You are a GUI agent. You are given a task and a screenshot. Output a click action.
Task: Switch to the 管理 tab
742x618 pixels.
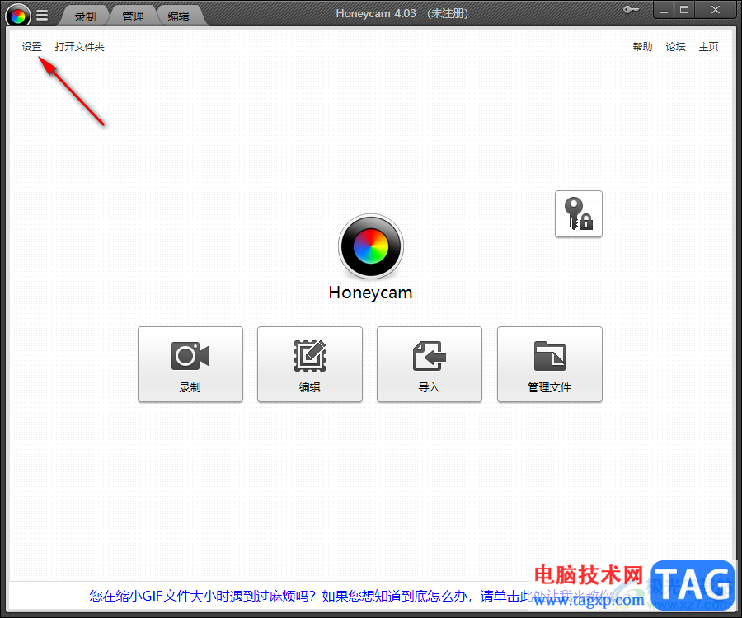point(133,16)
